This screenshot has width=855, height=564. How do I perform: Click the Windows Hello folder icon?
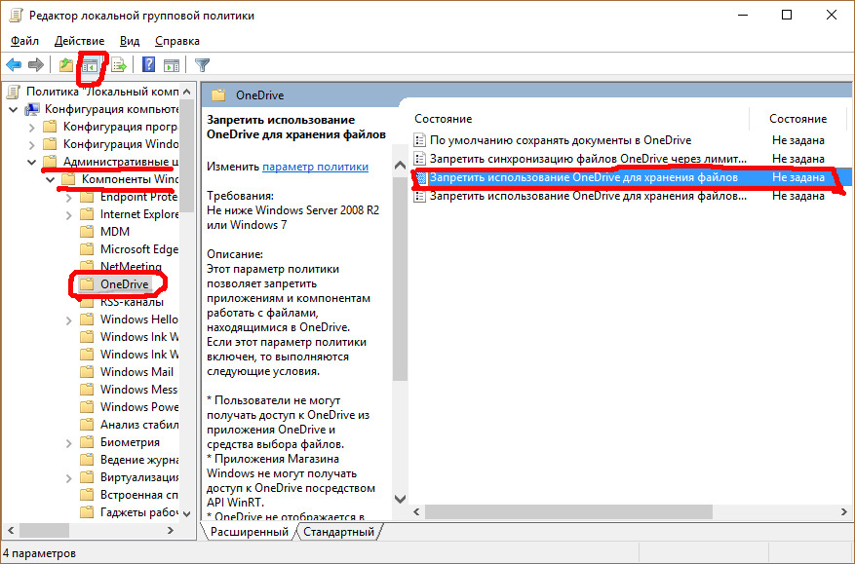click(x=87, y=320)
